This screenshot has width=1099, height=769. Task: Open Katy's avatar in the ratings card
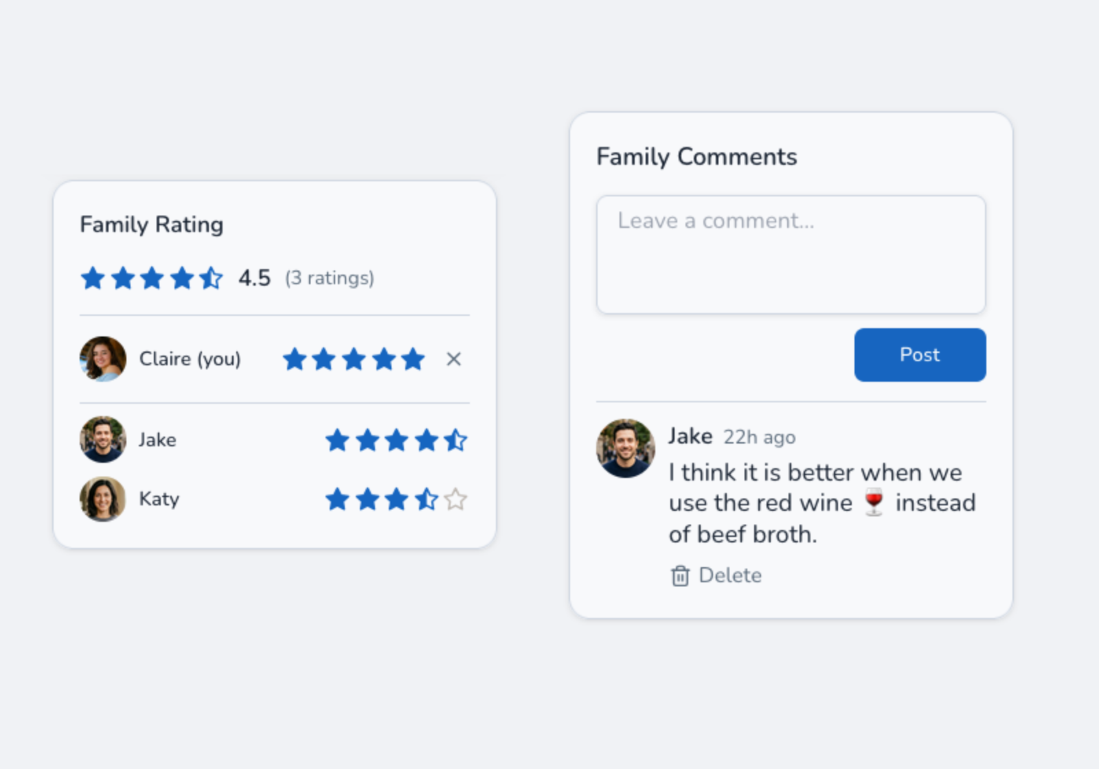pyautogui.click(x=103, y=499)
